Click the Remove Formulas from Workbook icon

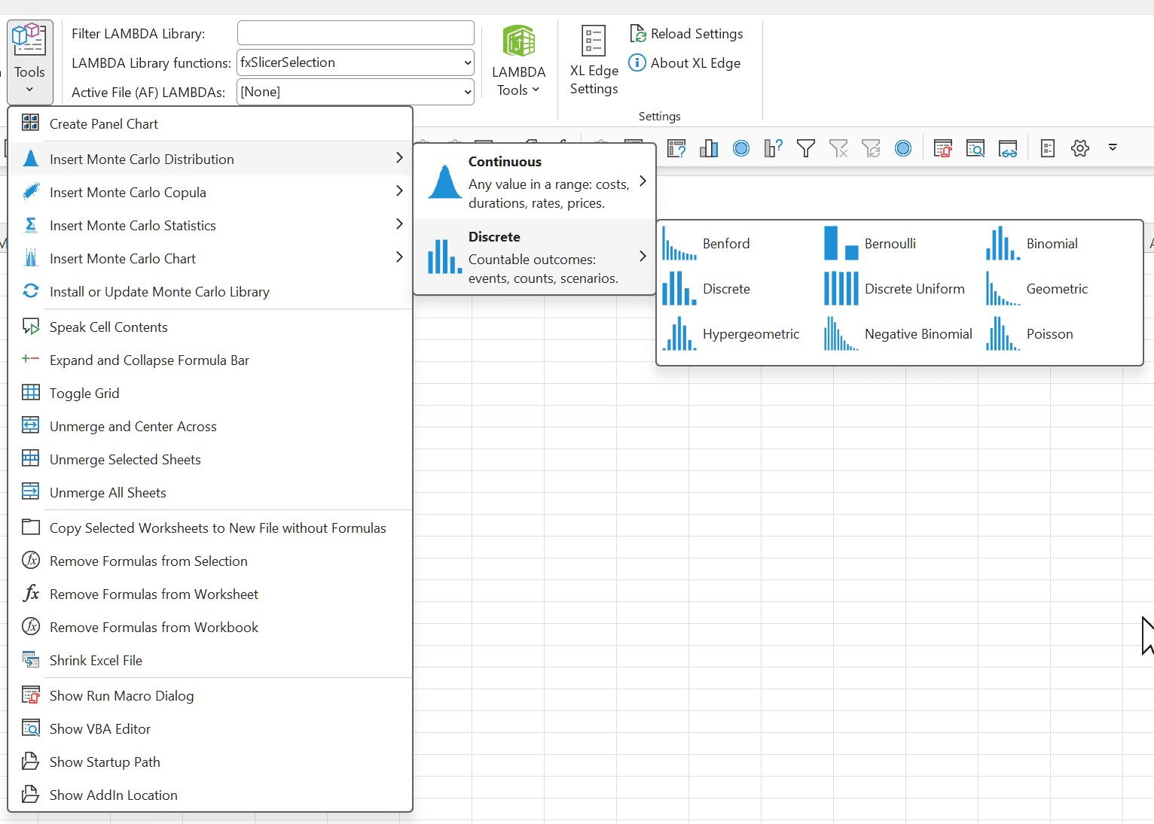(31, 627)
